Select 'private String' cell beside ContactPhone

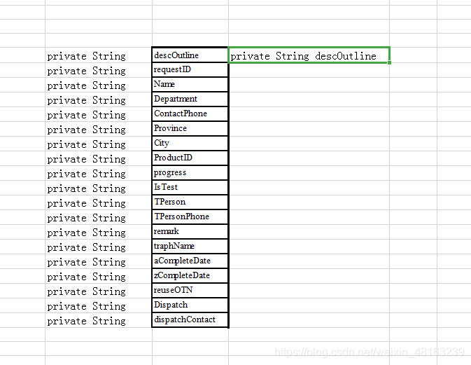coord(99,114)
